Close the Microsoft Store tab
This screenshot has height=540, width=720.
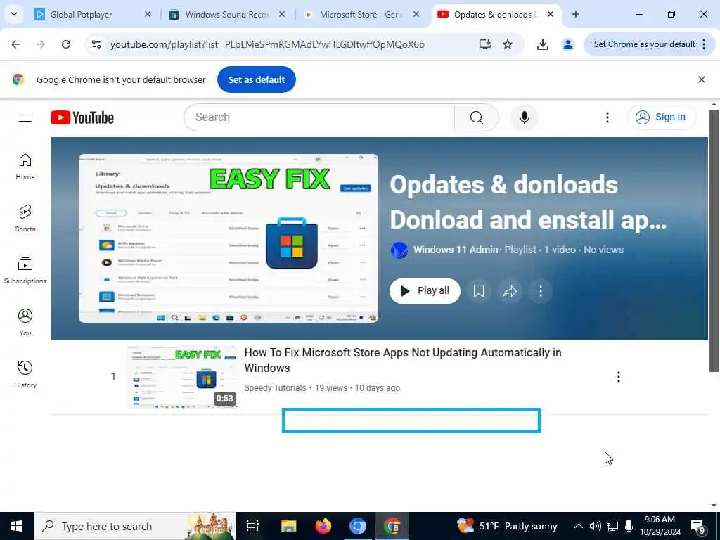point(416,14)
